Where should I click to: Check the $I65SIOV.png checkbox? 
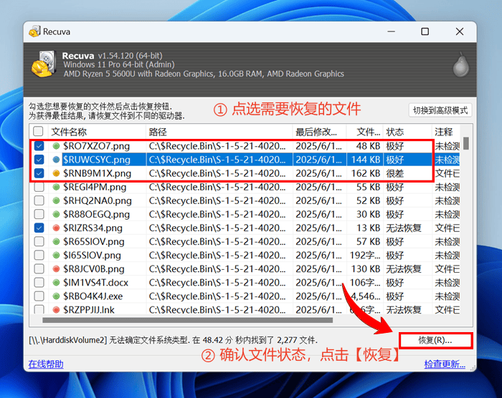click(39, 255)
